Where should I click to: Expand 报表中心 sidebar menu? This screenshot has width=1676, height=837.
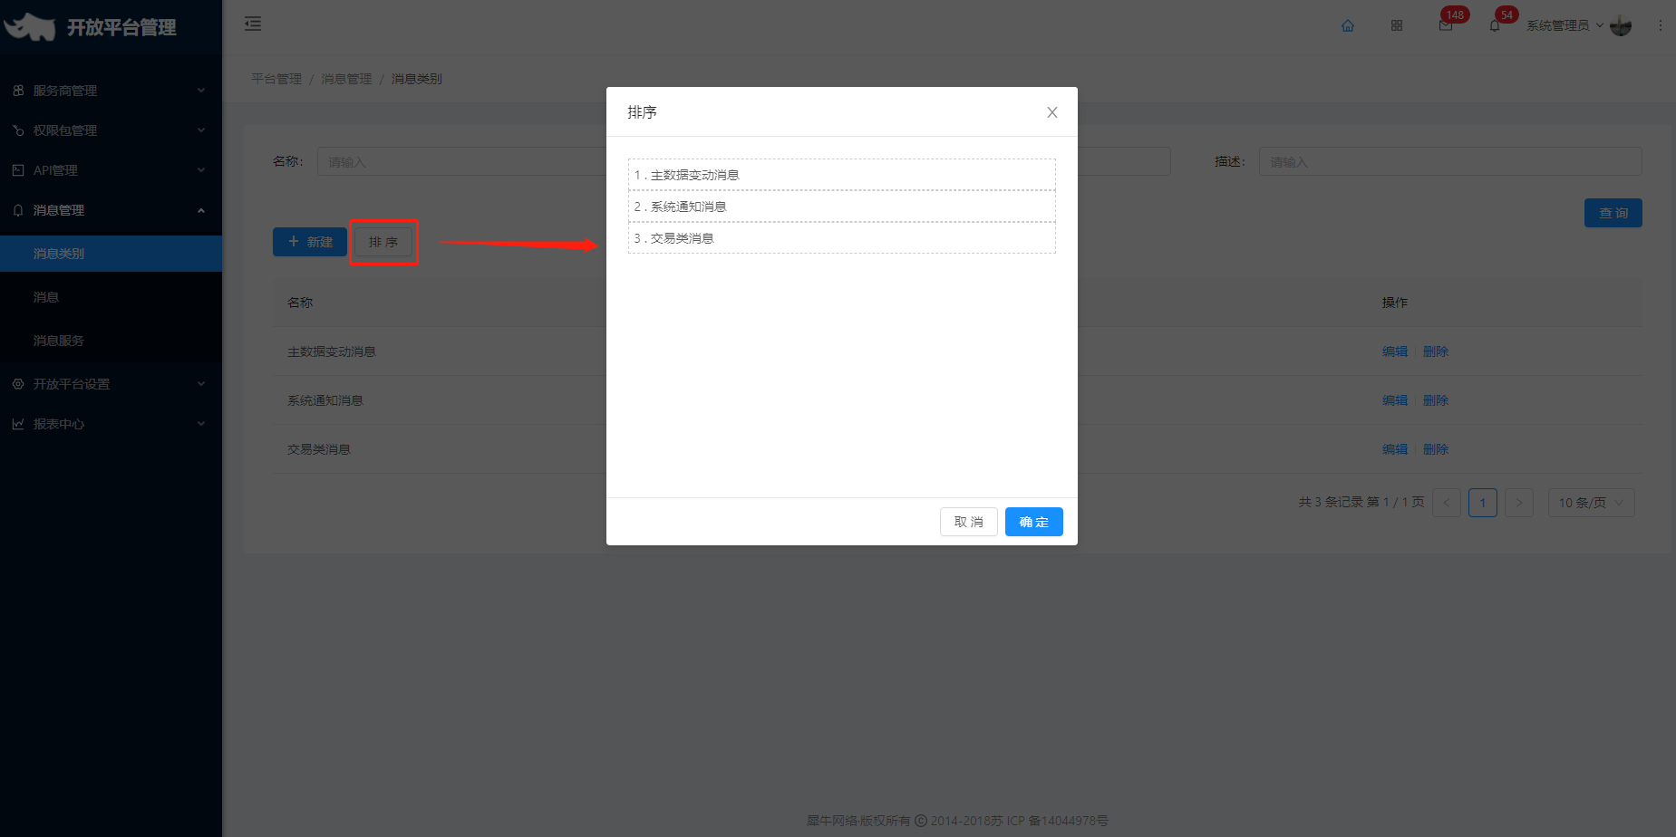pyautogui.click(x=111, y=424)
